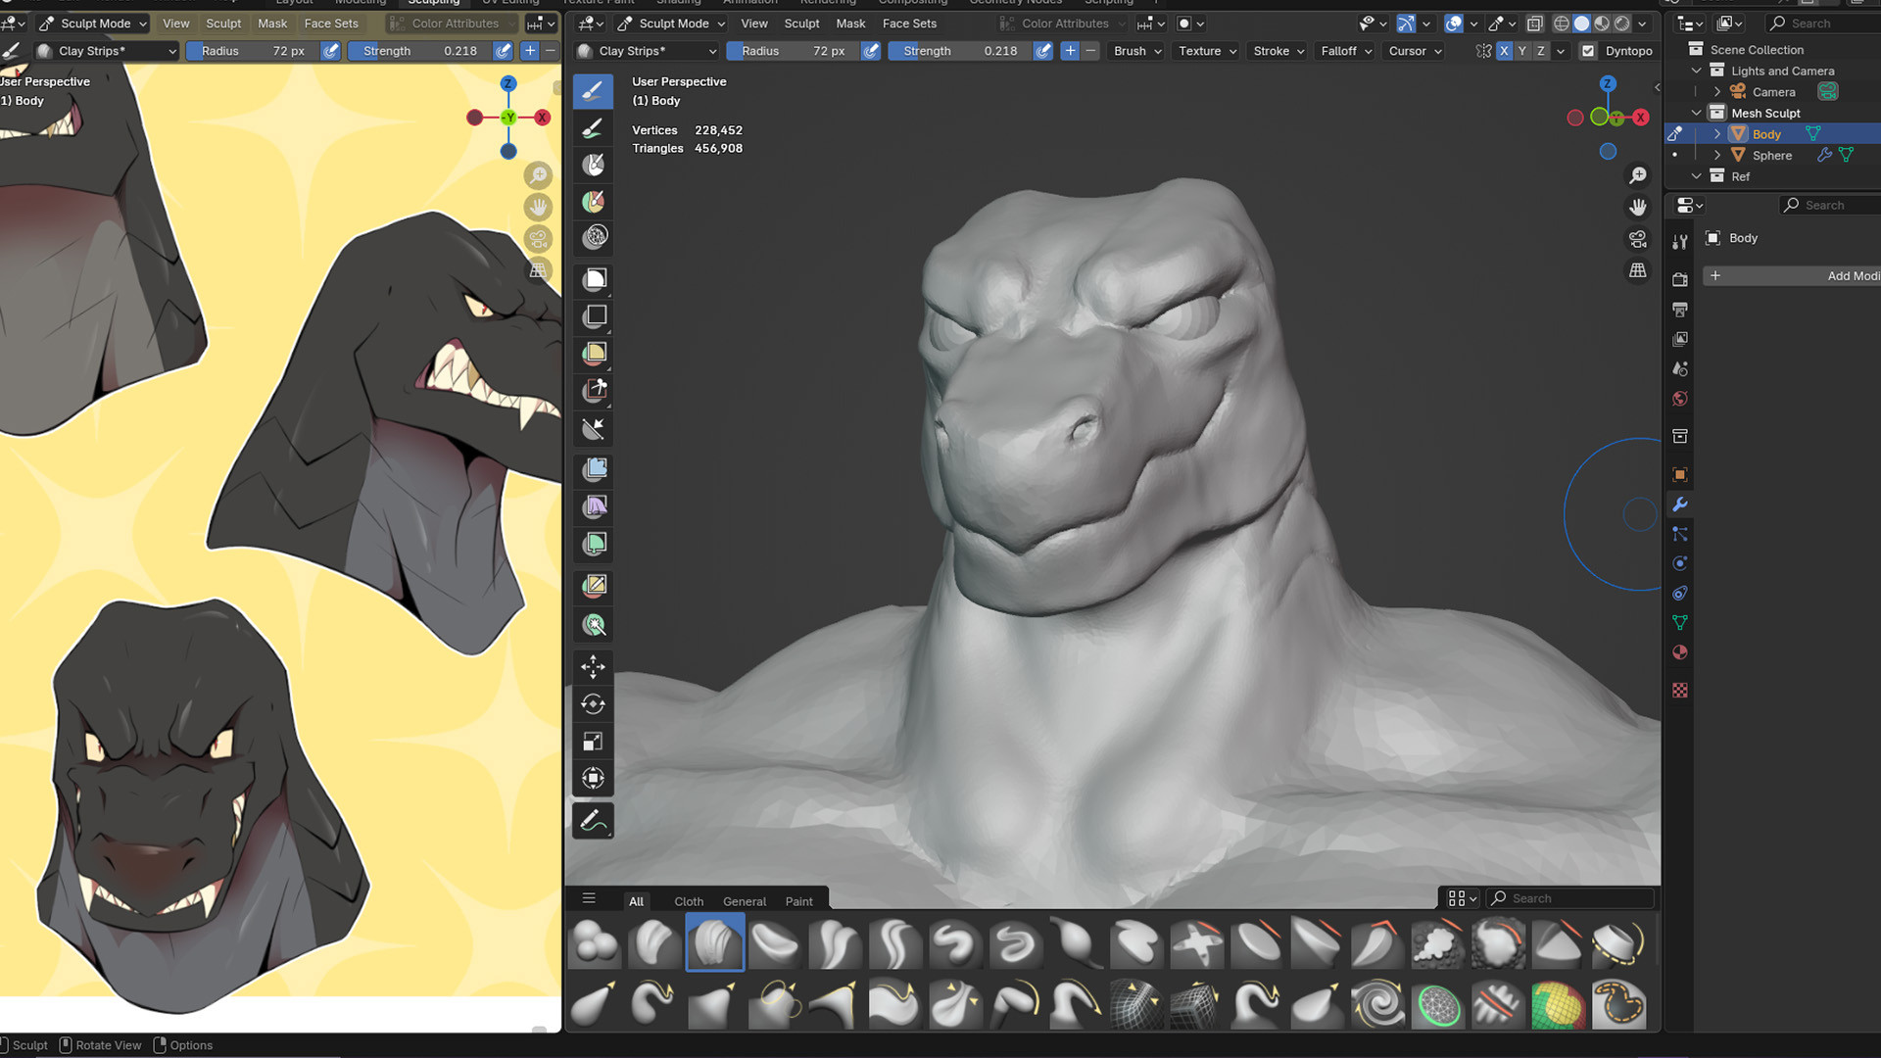Screen dimensions: 1881x1058
Task: Click the Strength slider in main viewport header
Action: (960, 51)
